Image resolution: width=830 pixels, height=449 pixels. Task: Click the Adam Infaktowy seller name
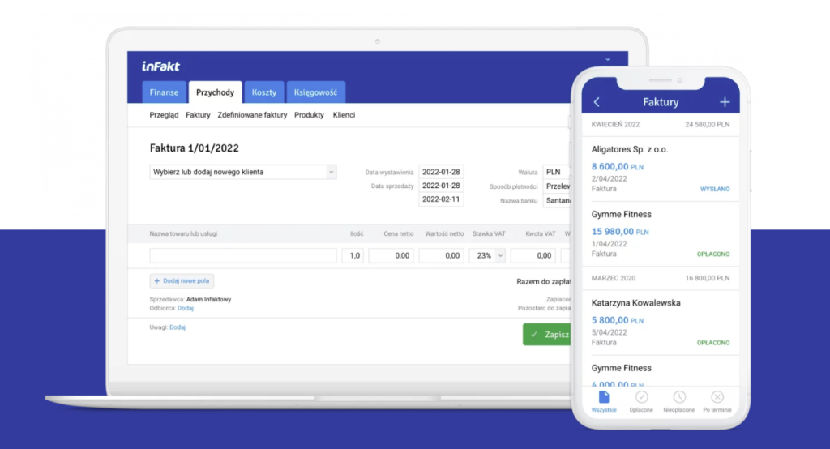(208, 300)
